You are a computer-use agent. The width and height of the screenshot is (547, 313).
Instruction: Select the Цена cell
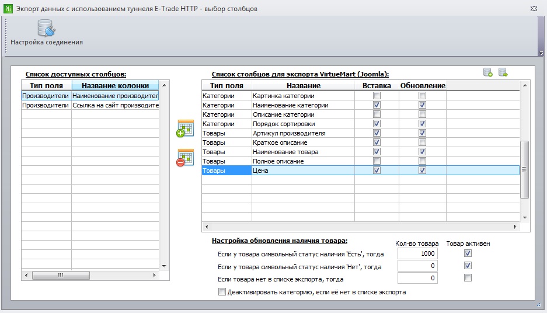coord(303,171)
